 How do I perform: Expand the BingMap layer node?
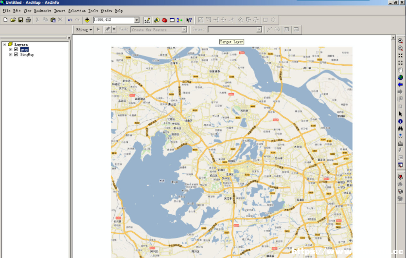[11, 55]
